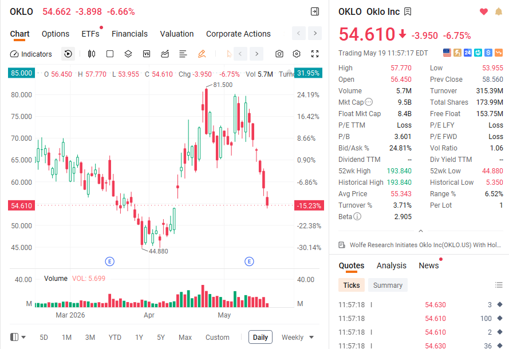Switch to the Financials tab

tap(129, 34)
